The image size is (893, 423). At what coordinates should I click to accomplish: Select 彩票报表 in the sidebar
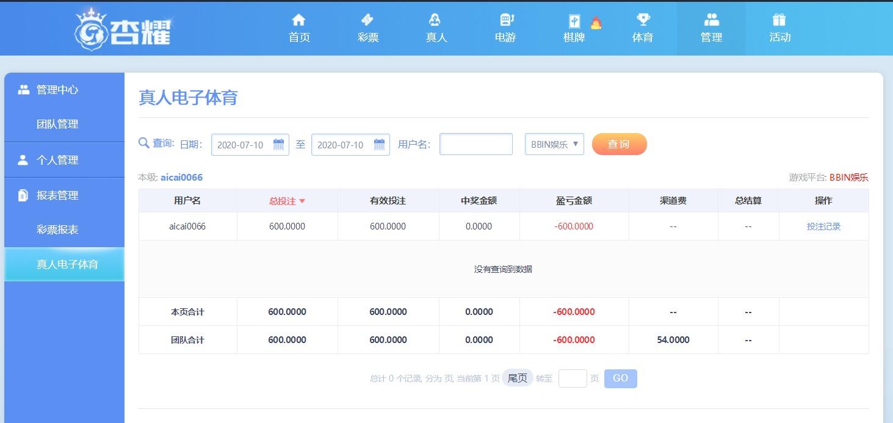[x=57, y=230]
